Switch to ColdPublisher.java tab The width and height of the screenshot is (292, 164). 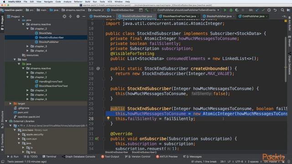click(x=253, y=16)
